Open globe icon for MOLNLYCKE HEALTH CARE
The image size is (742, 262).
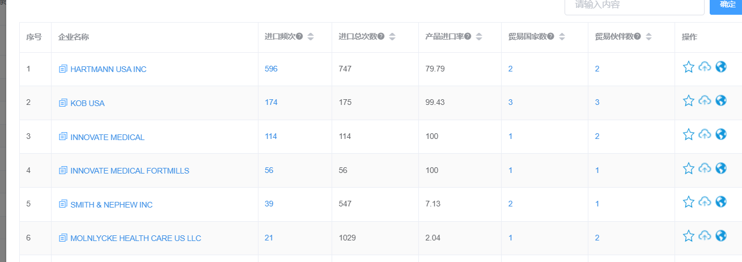(721, 235)
